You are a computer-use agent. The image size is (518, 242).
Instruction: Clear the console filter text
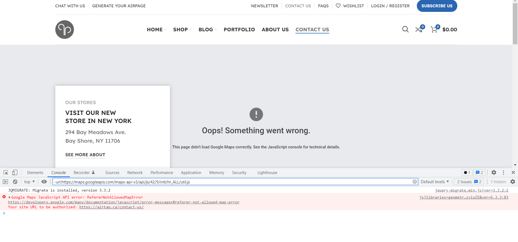coord(415,182)
